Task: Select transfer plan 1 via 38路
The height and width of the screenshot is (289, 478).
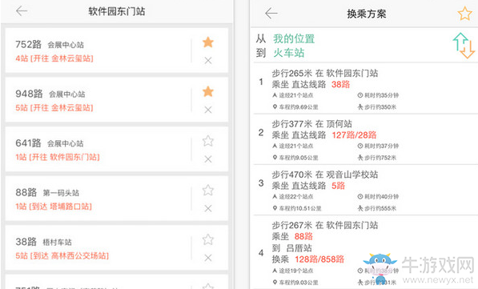Action: click(366, 89)
